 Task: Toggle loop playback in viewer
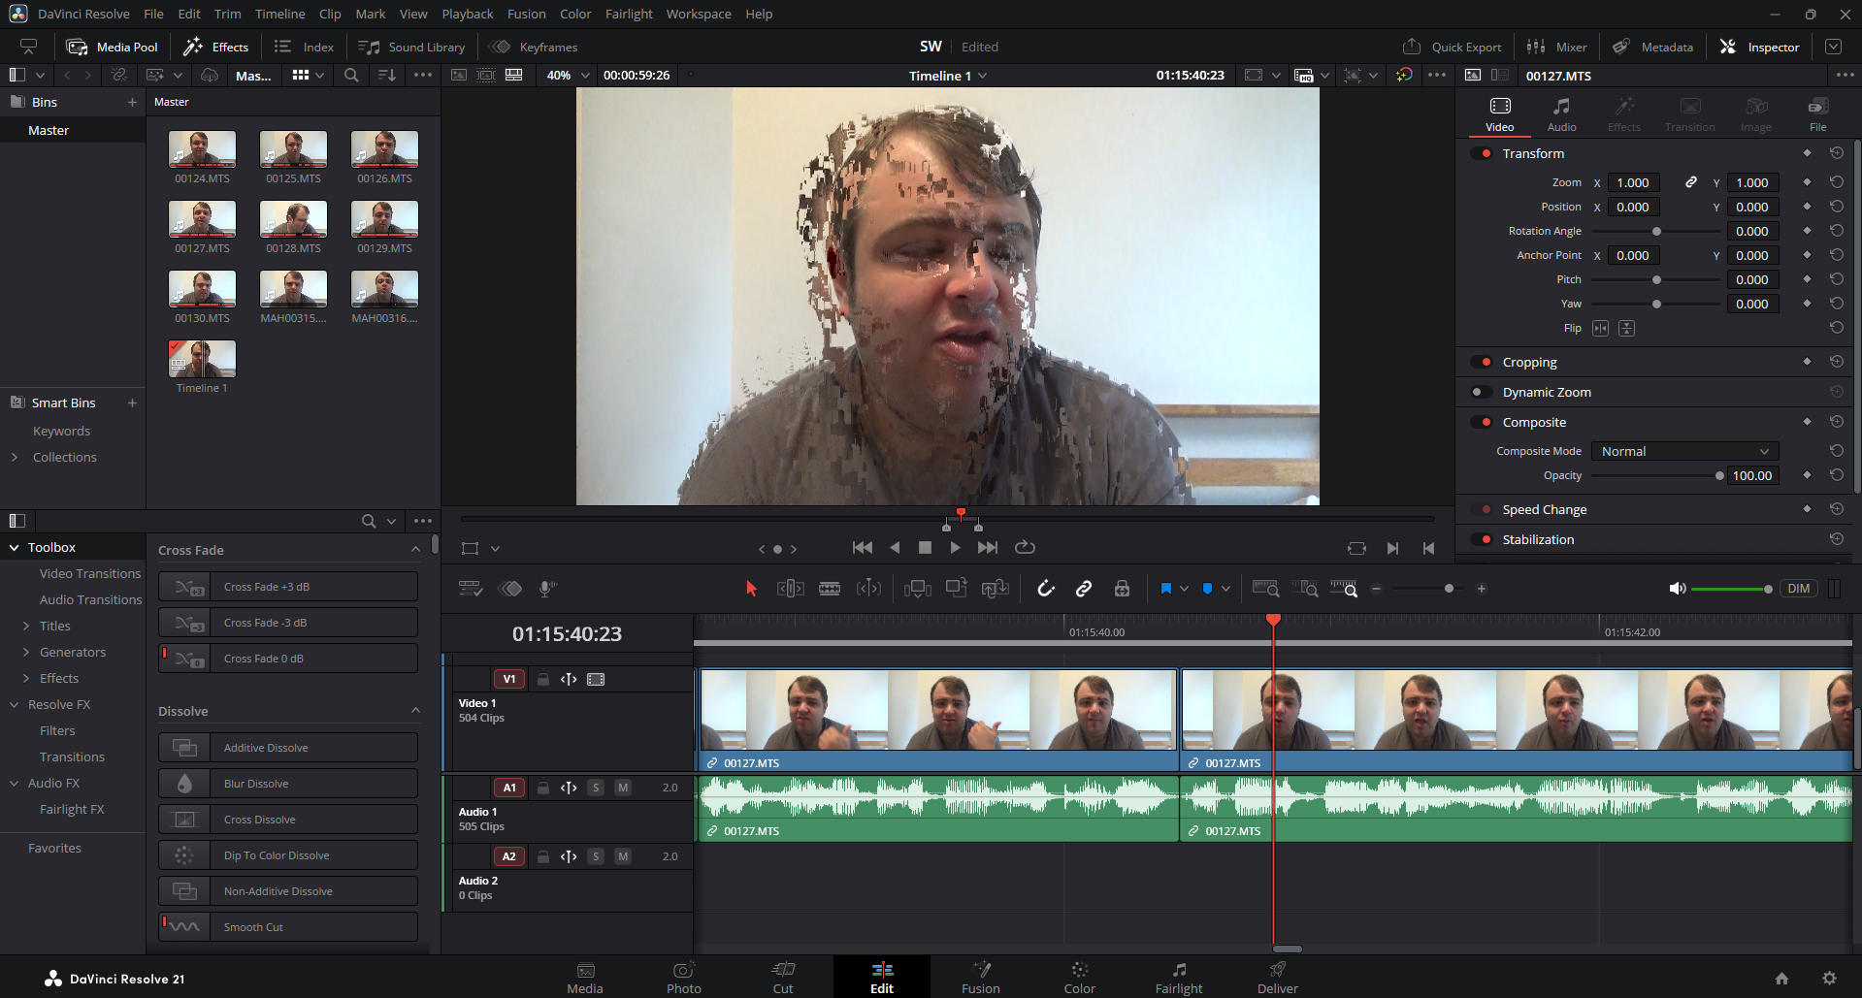pos(1025,548)
